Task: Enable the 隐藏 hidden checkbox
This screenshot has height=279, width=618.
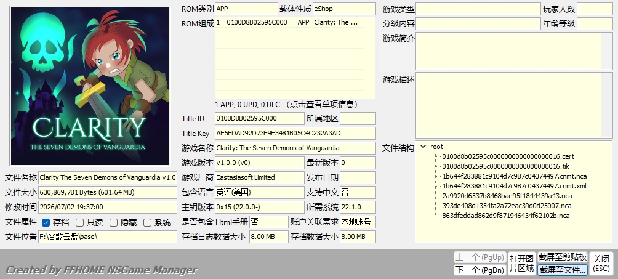Action: pos(113,222)
